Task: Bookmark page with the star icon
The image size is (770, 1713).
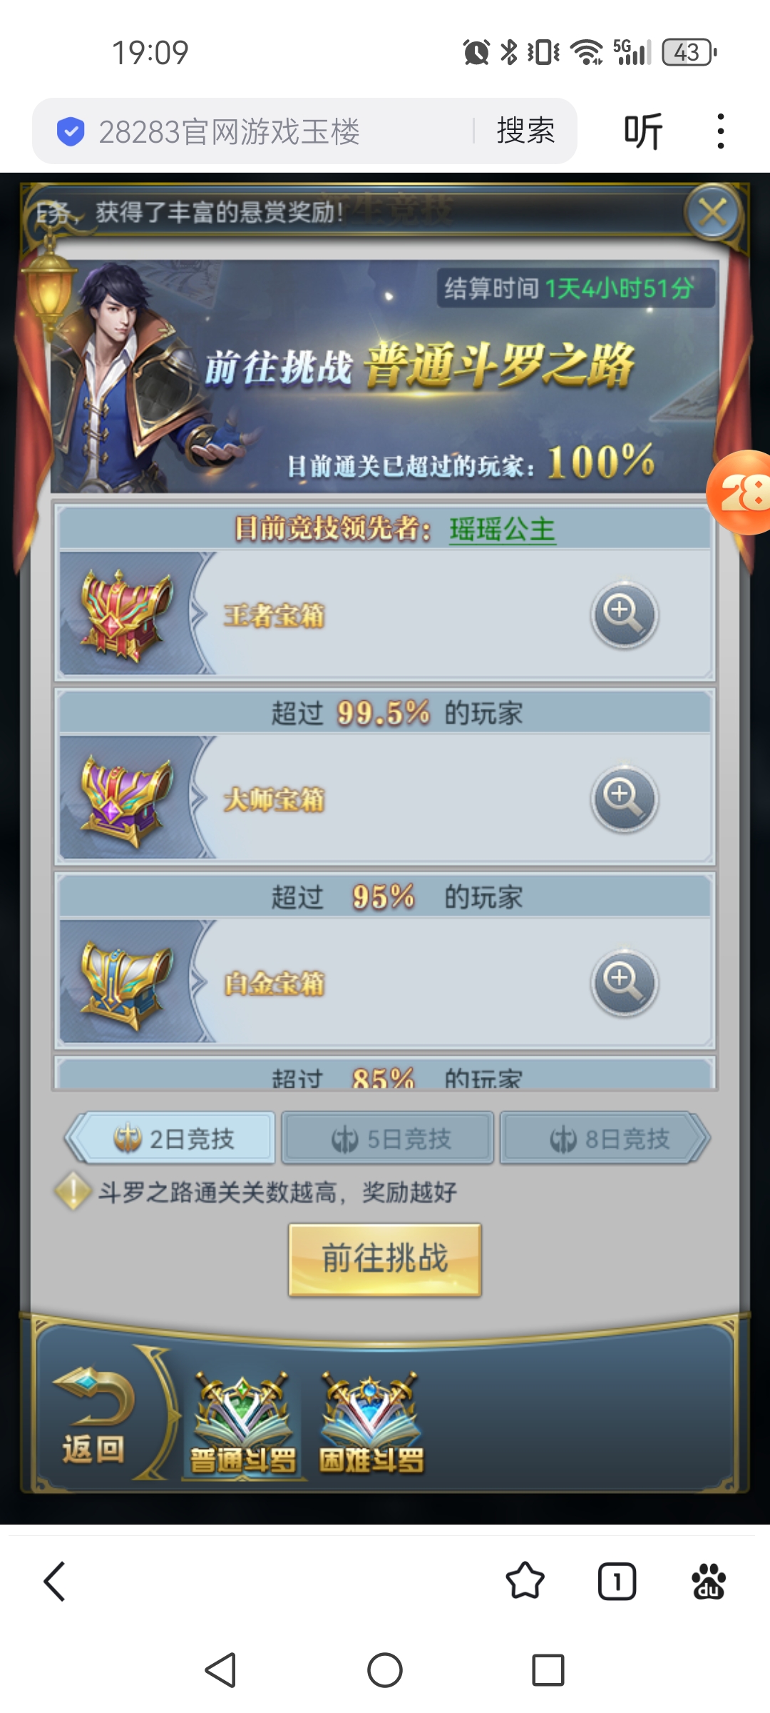Action: (x=525, y=1581)
